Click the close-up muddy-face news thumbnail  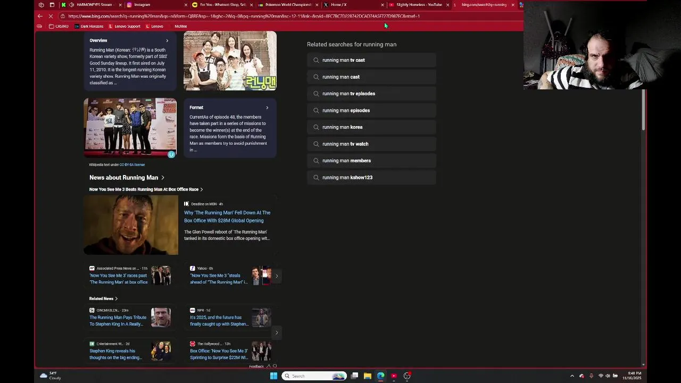(x=131, y=225)
